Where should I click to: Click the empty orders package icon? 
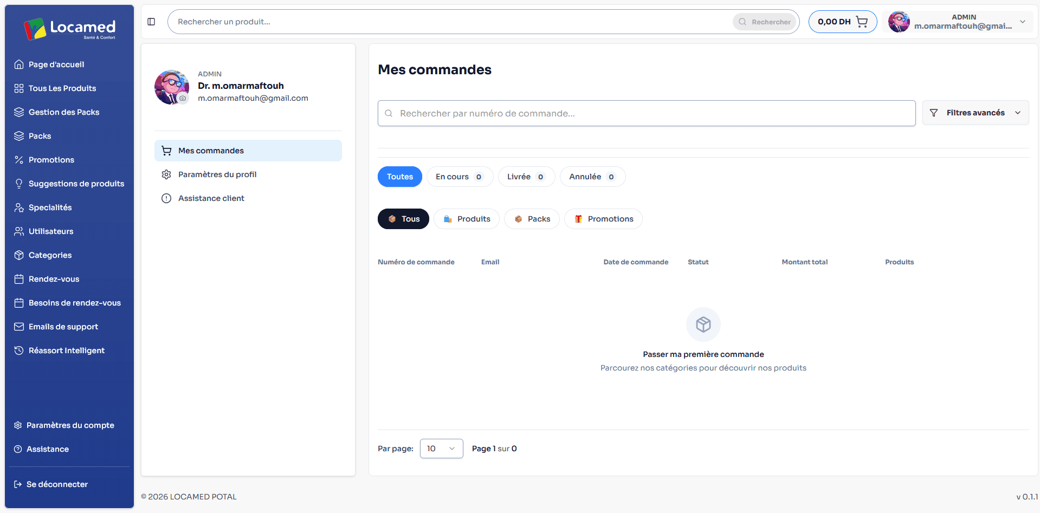pos(703,324)
